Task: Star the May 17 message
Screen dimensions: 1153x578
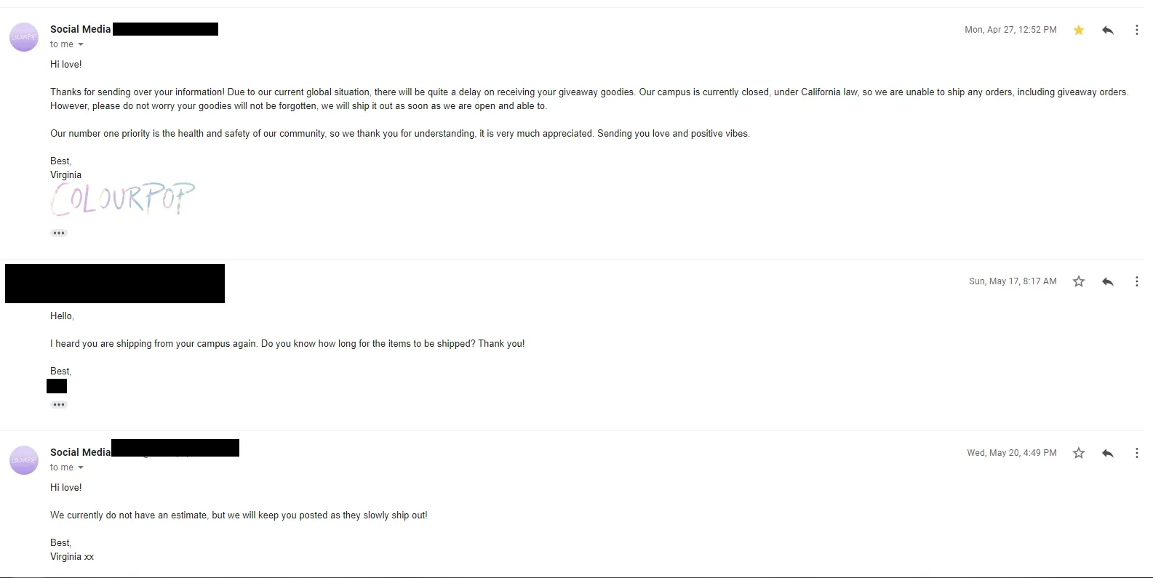Action: click(1079, 281)
